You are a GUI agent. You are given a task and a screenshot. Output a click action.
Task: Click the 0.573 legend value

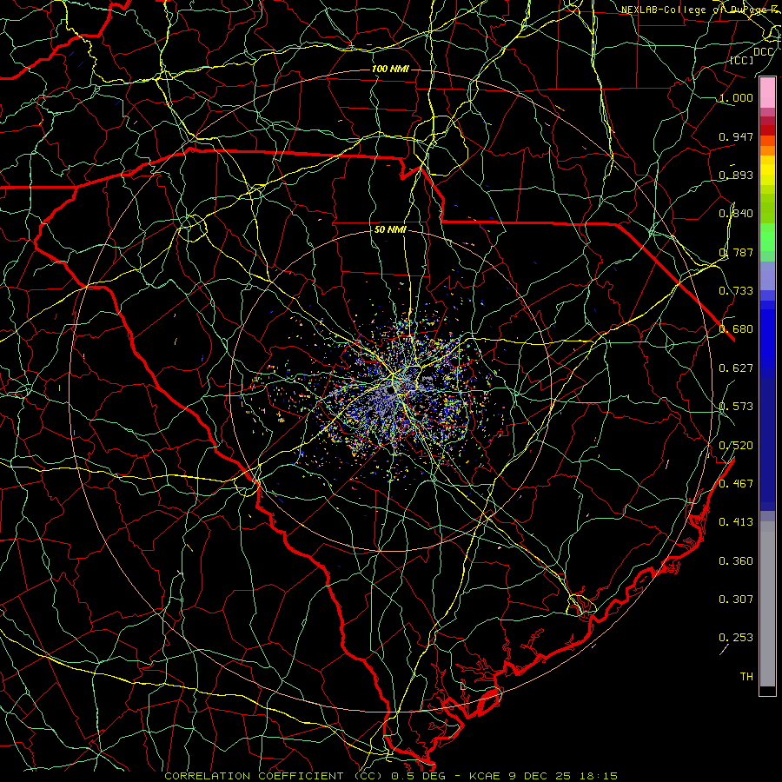click(x=736, y=407)
